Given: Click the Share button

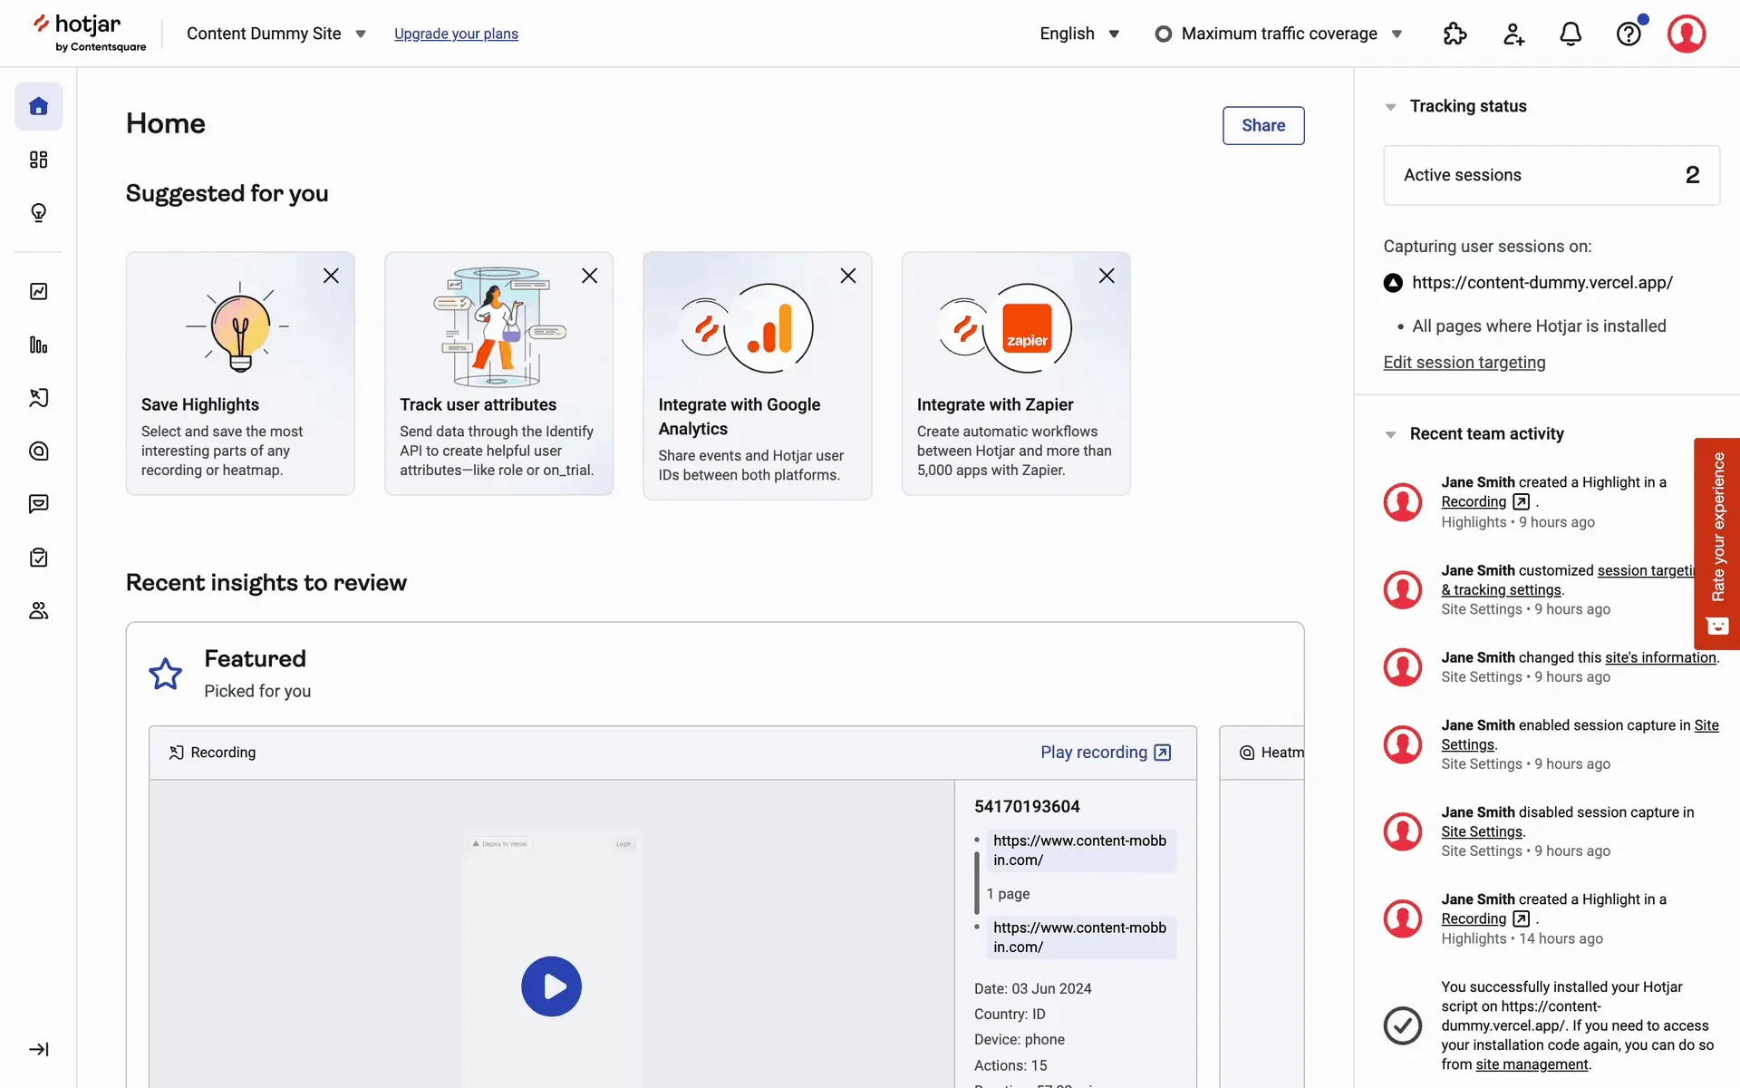Looking at the screenshot, I should point(1262,126).
